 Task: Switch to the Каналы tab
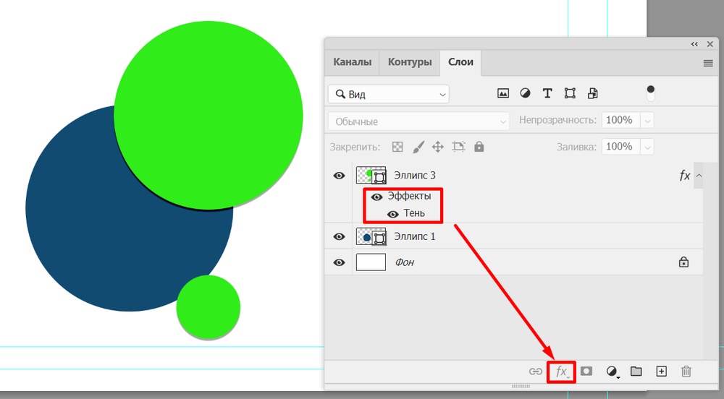[352, 62]
